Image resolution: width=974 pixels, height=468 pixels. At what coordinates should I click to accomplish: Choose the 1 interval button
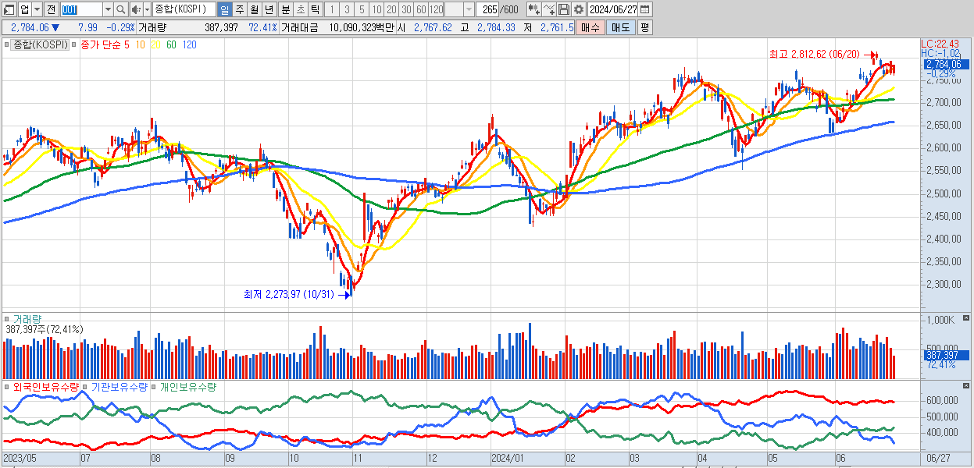tap(331, 9)
